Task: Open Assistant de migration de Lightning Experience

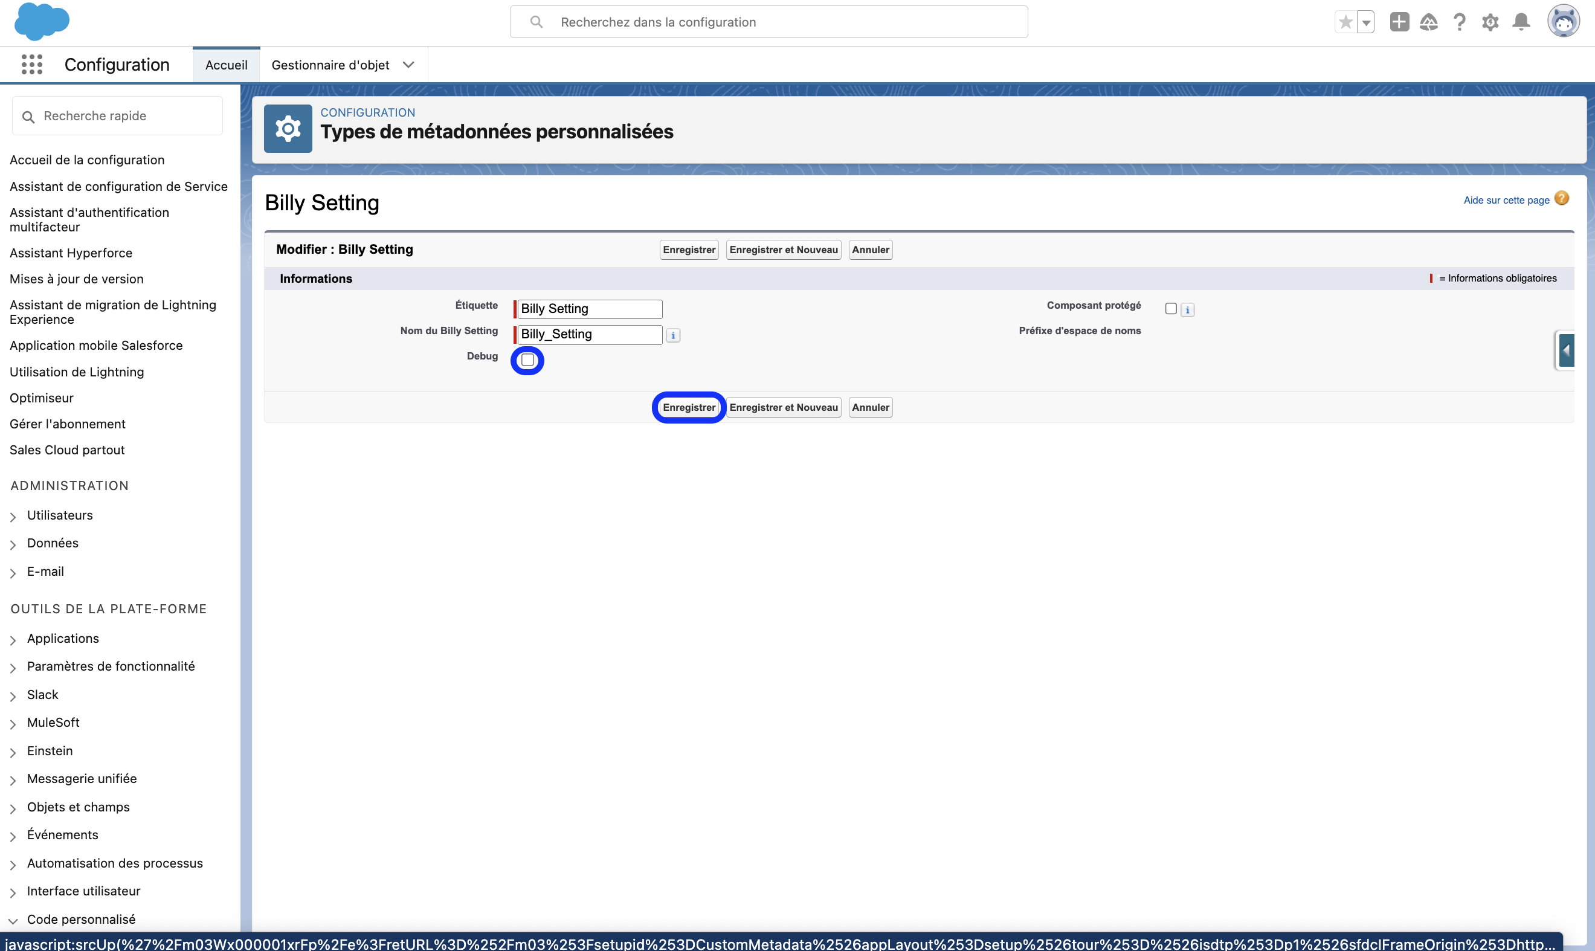Action: 113,312
